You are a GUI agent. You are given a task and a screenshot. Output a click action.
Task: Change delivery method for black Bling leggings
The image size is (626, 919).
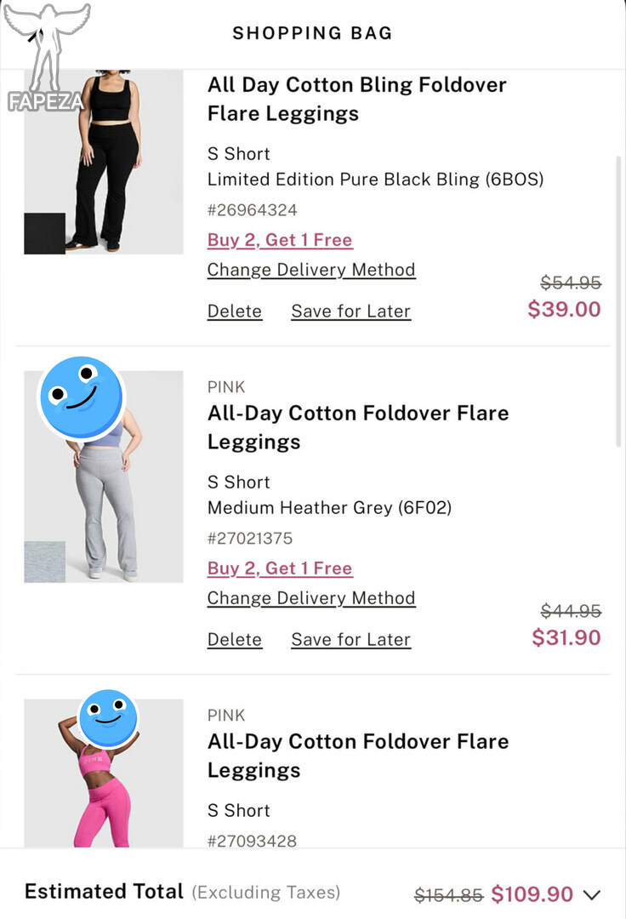(x=311, y=270)
